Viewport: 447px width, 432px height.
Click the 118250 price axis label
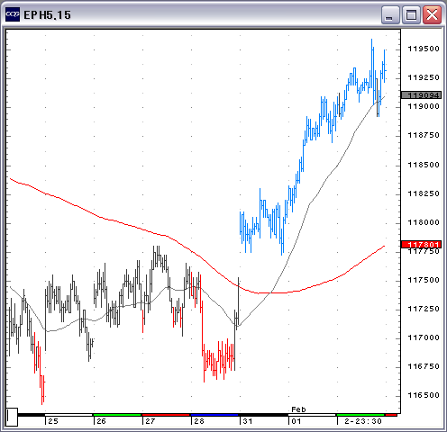coord(424,193)
